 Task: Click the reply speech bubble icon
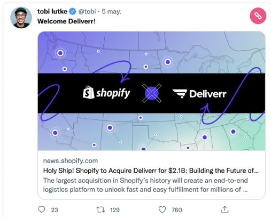[42, 209]
